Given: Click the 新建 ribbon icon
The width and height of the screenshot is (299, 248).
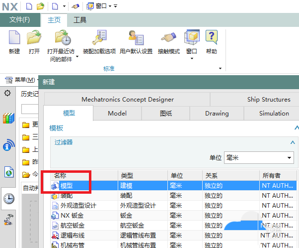Looking at the screenshot, I should 14,37.
